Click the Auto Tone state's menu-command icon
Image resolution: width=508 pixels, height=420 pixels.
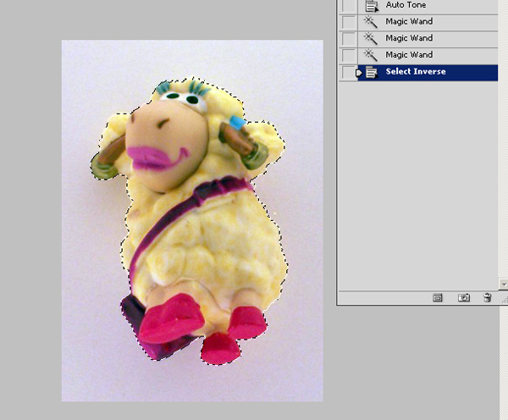(372, 6)
